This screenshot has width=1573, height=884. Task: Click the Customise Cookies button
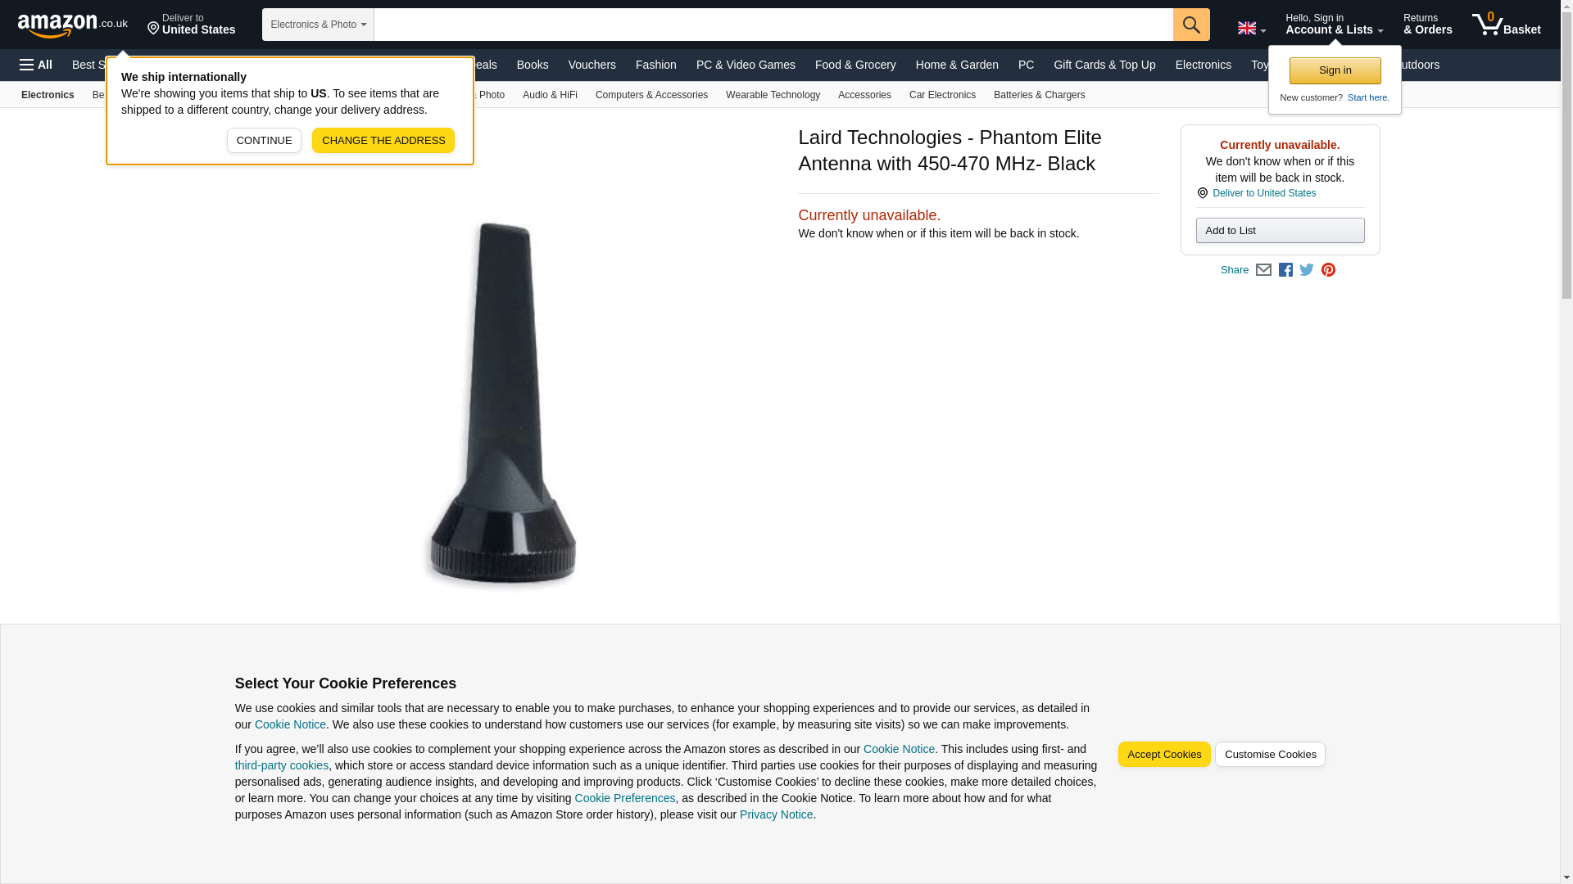(x=1270, y=755)
